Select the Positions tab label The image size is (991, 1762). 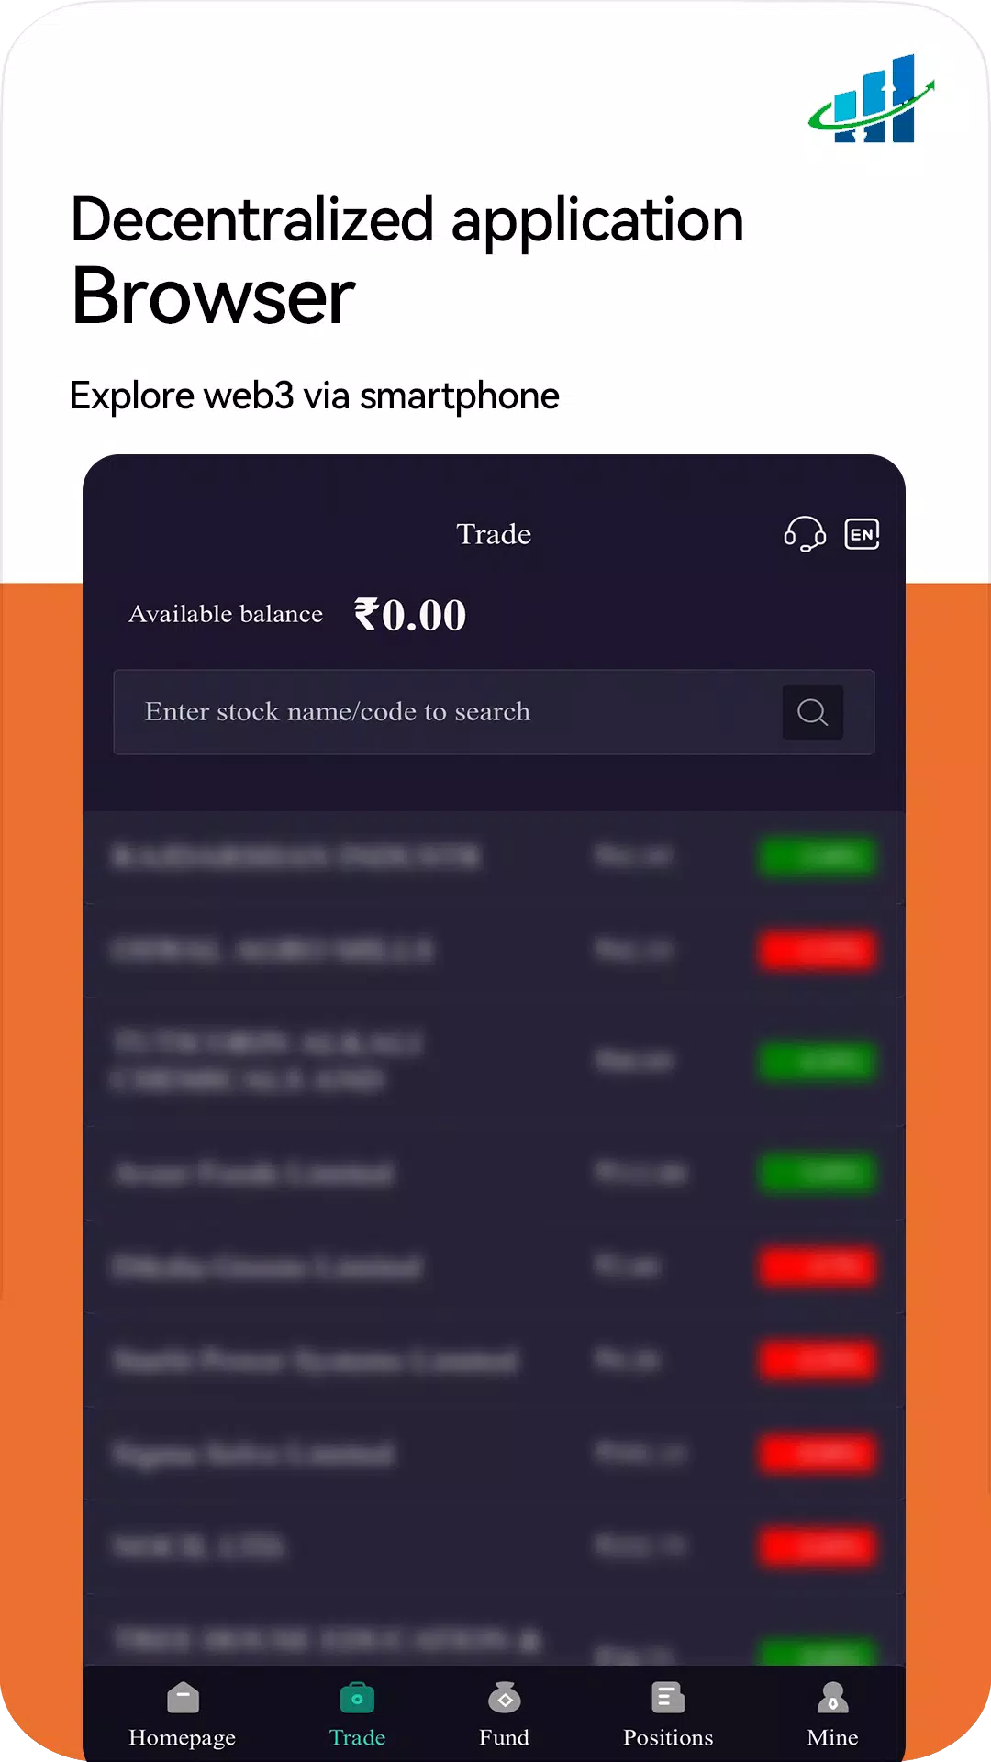tap(668, 1737)
